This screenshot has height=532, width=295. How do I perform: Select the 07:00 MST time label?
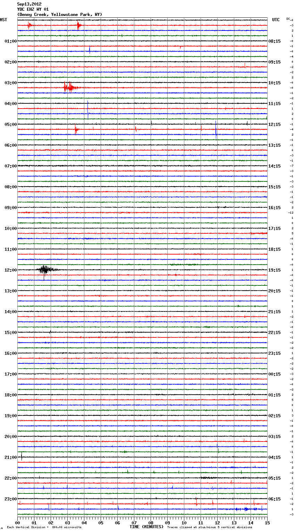[x=11, y=166]
